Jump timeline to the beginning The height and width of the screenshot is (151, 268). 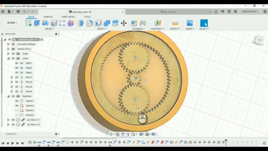click(3, 143)
